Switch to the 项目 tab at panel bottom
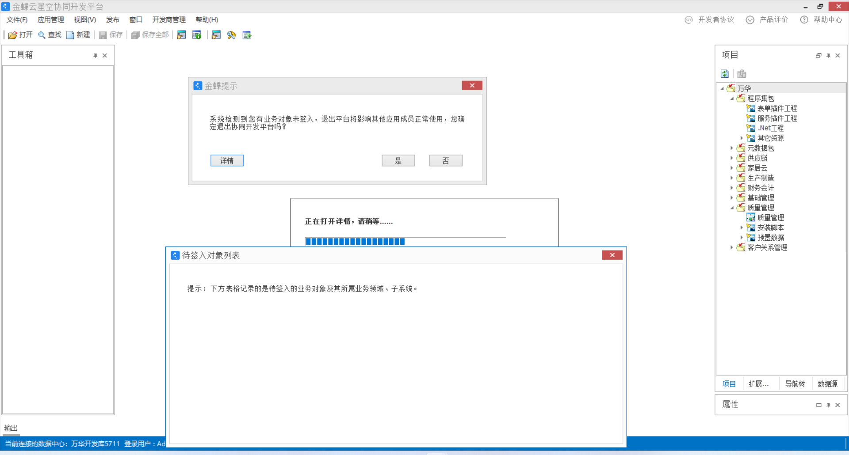Image resolution: width=849 pixels, height=455 pixels. pyautogui.click(x=729, y=384)
